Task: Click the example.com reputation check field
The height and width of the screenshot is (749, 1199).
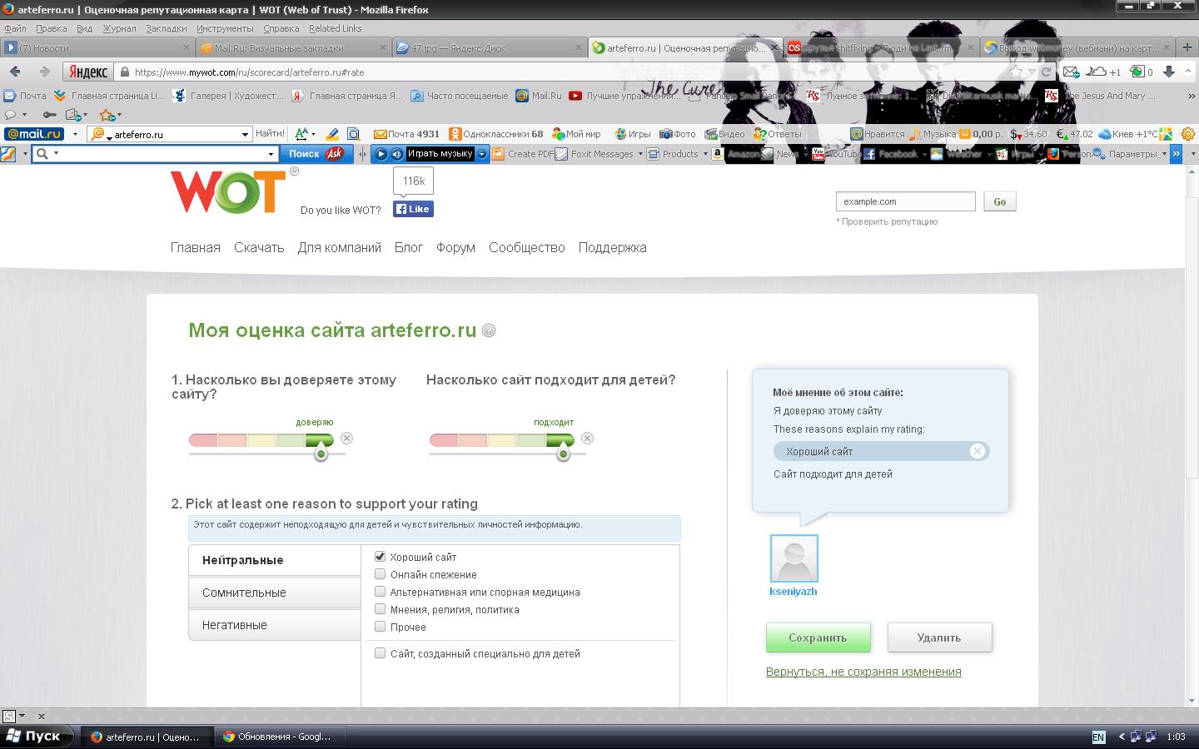Action: pyautogui.click(x=906, y=201)
